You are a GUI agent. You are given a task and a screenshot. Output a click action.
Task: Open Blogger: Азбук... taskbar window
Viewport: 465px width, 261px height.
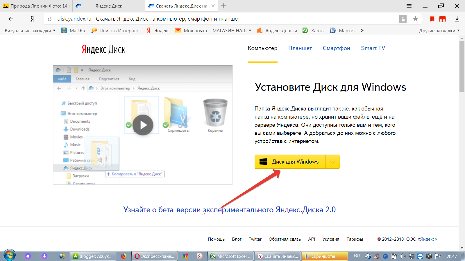tap(93, 256)
